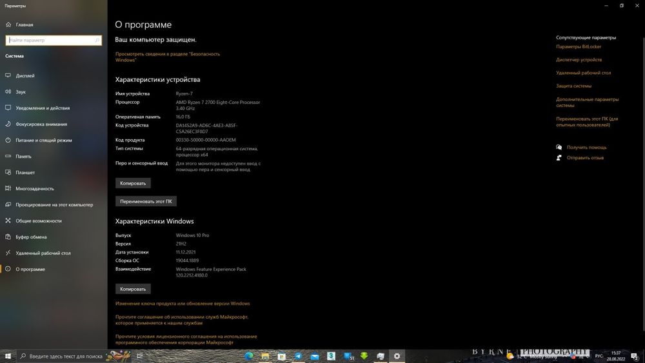This screenshot has width=645, height=363.
Task: Open Защита системы link
Action: (x=574, y=86)
